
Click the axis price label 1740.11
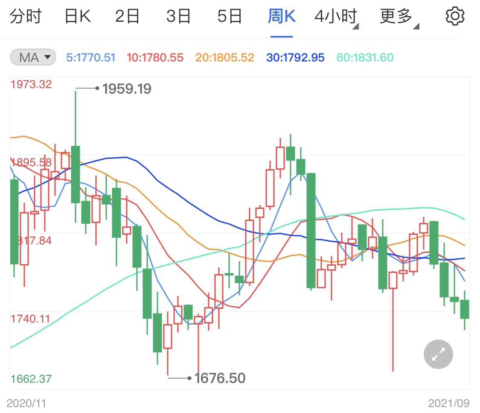(x=30, y=319)
